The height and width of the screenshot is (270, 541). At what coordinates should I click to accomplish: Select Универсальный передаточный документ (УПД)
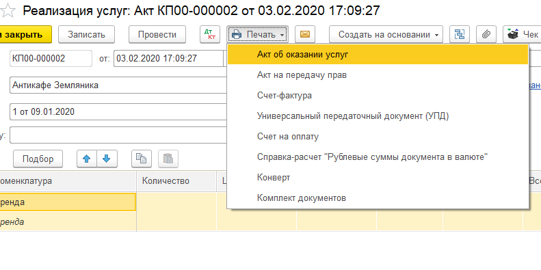[x=378, y=116]
